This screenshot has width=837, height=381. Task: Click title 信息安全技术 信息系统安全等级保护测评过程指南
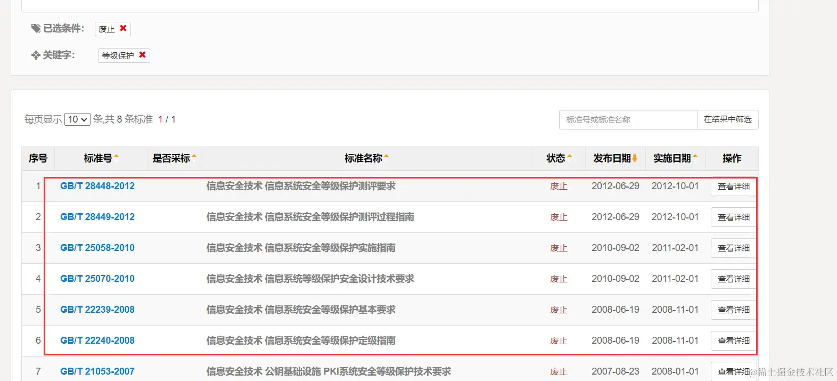pos(310,217)
